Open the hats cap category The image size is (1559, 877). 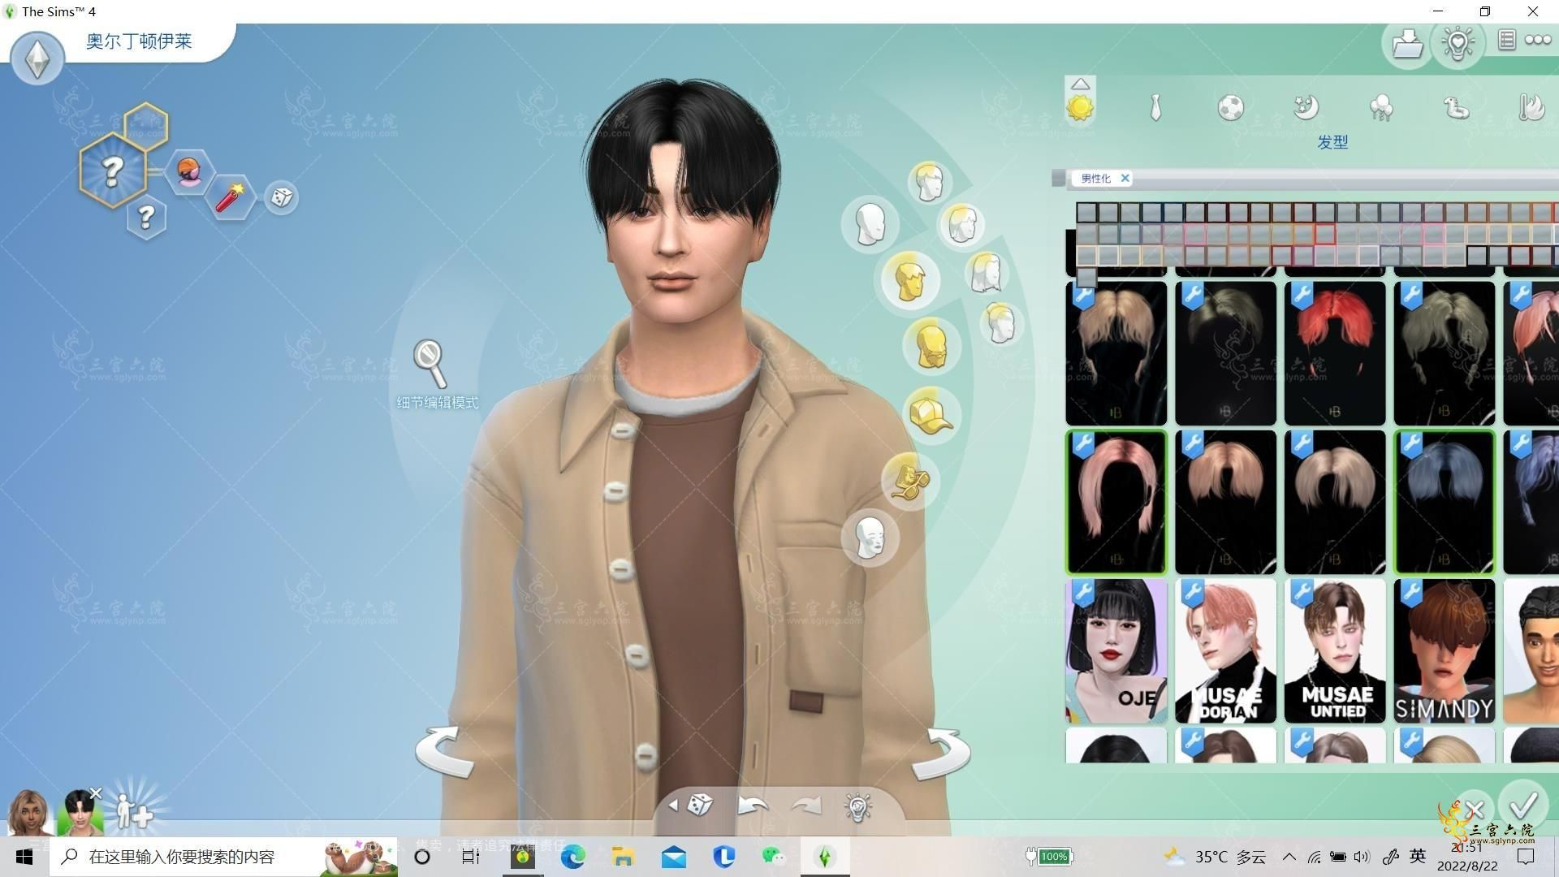pos(931,414)
